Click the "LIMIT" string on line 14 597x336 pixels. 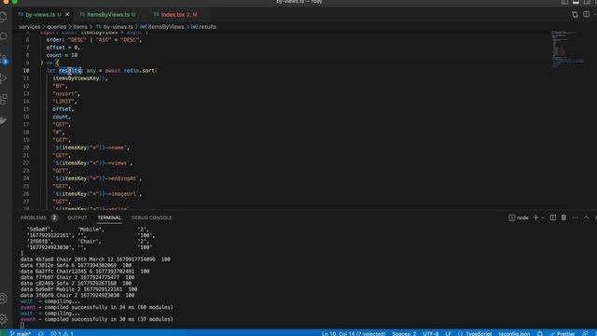click(63, 102)
